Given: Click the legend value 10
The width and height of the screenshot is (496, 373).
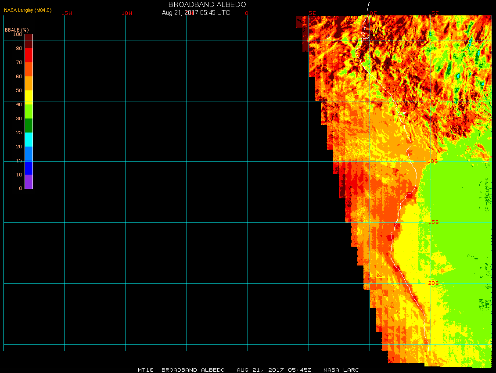Looking at the screenshot, I should [x=19, y=175].
